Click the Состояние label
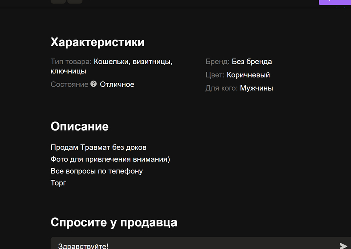This screenshot has height=249, width=351. click(69, 84)
